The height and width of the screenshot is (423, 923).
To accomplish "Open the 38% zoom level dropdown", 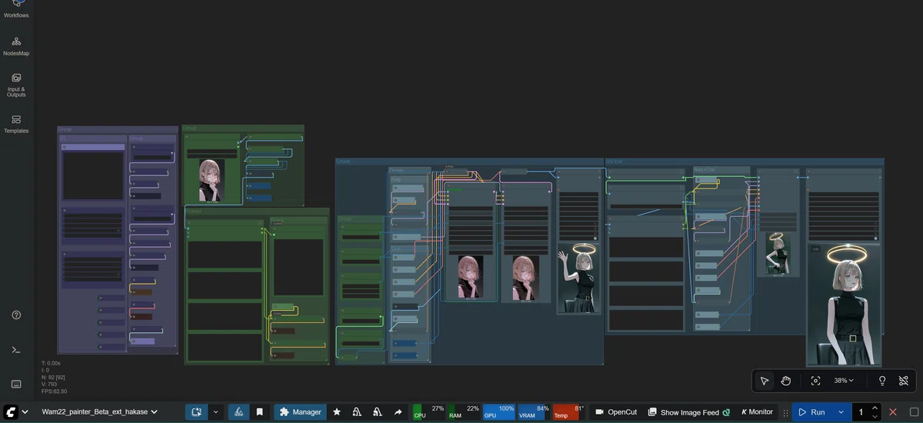I will click(x=845, y=381).
